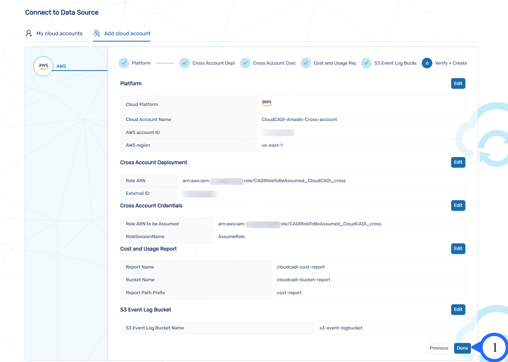This screenshot has width=508, height=362.
Task: Select the Add cloud account tab
Action: (x=127, y=33)
